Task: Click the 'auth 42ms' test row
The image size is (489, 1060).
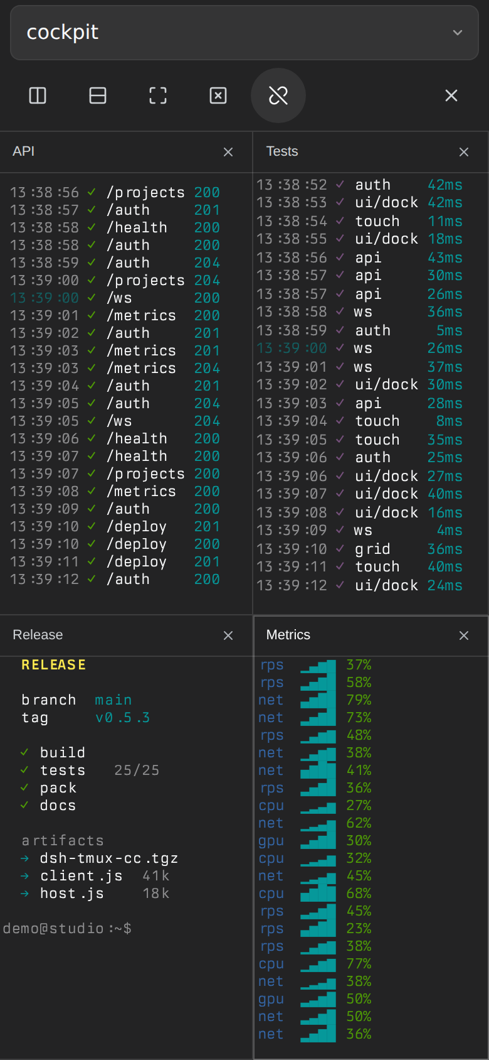Action: [360, 185]
